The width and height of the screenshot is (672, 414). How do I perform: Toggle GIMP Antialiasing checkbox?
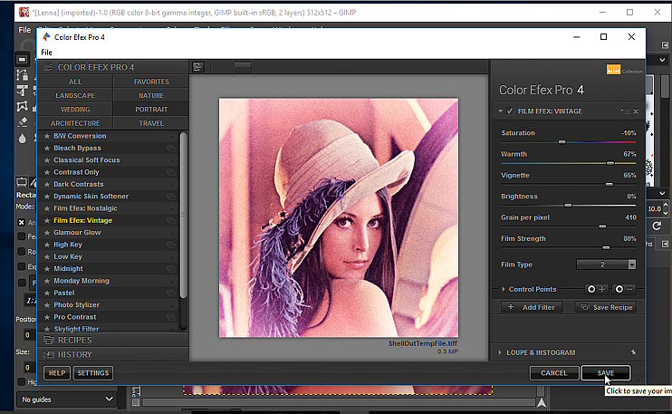point(22,223)
